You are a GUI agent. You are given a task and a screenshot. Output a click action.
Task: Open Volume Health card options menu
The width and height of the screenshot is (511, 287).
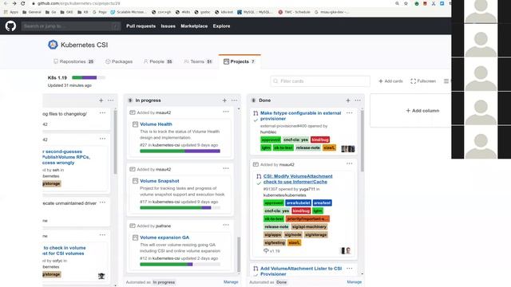pos(226,112)
